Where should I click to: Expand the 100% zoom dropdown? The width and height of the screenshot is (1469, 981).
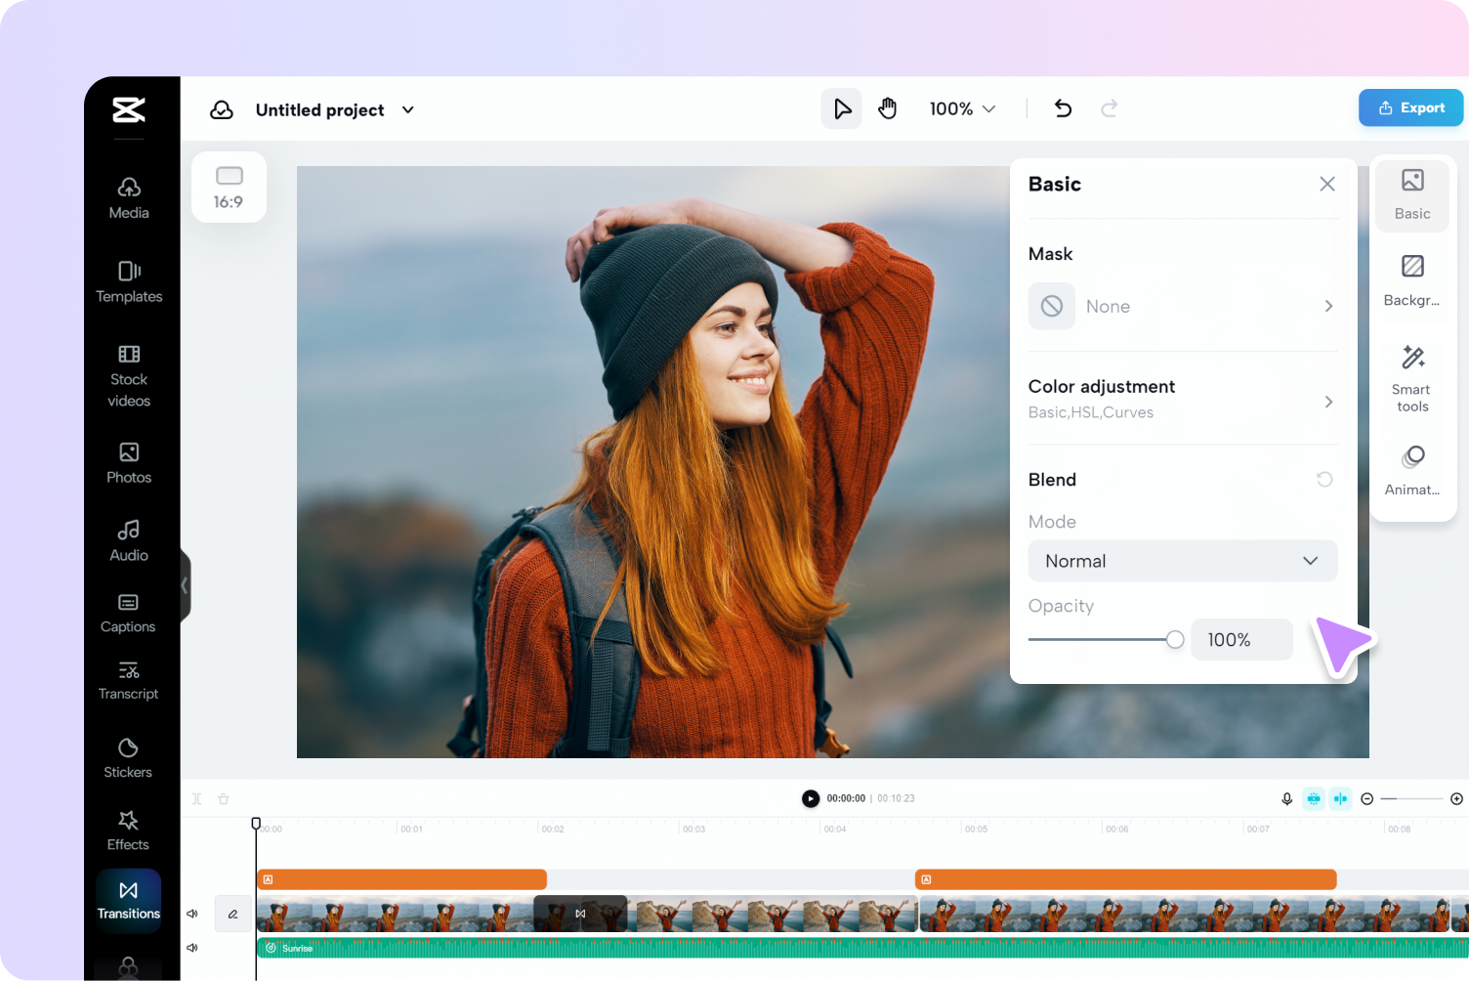pyautogui.click(x=962, y=108)
